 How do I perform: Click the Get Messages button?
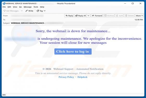[x=11, y=11]
